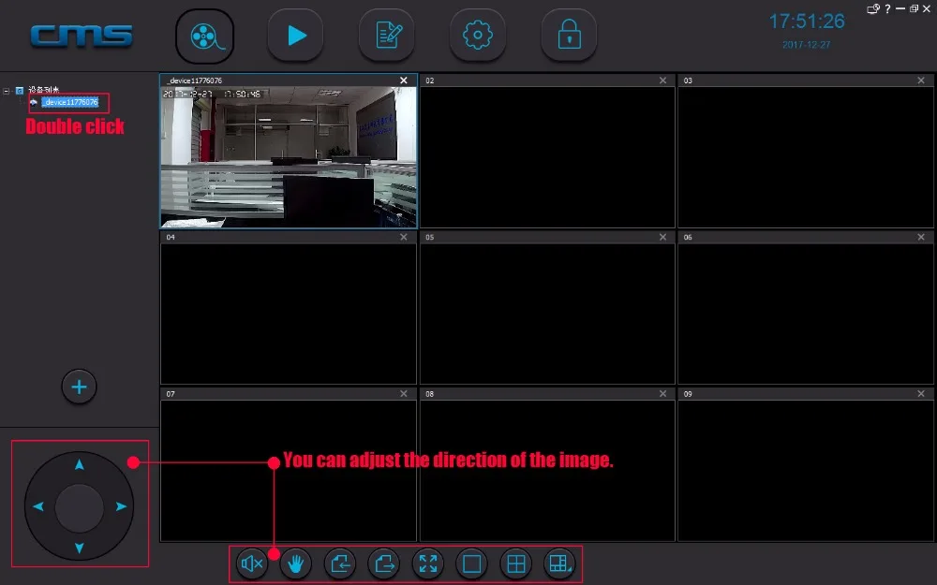The height and width of the screenshot is (585, 937).
Task: Enter fullscreen with the expand arrows icon
Action: point(428,563)
